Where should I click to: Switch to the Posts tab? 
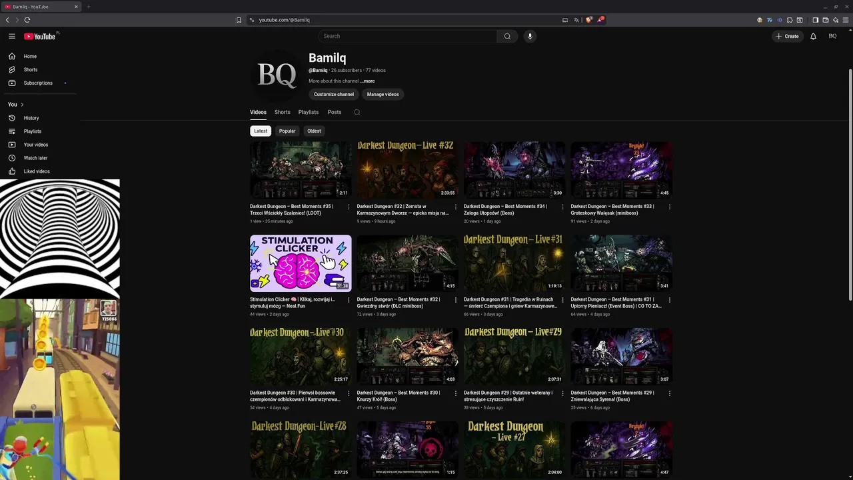(335, 112)
